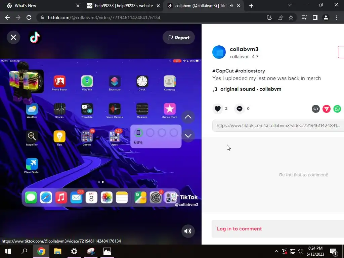Screen dimensions: 344x258
Task: Open the volume control in system tray
Action: [301, 251]
